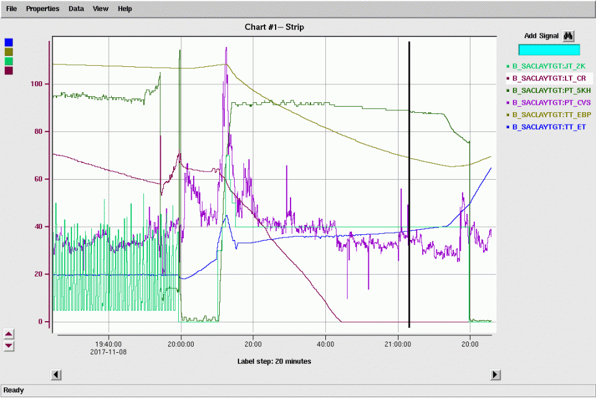Click the 20:00:00 time axis label
Image resolution: width=596 pixels, height=398 pixels.
point(181,344)
